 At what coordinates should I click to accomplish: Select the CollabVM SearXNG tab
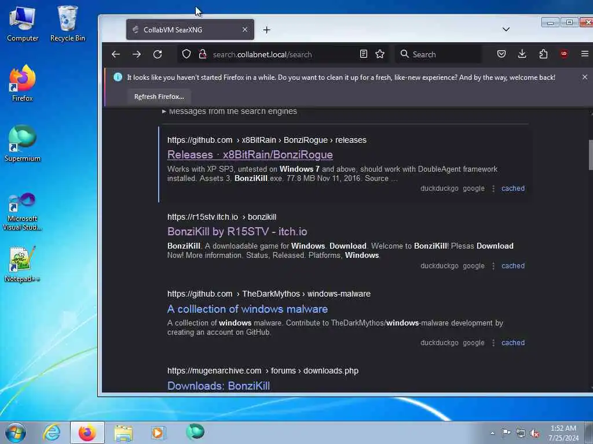(190, 29)
